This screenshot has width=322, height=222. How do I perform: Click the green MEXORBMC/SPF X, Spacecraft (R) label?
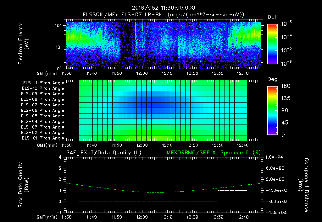pos(214,153)
